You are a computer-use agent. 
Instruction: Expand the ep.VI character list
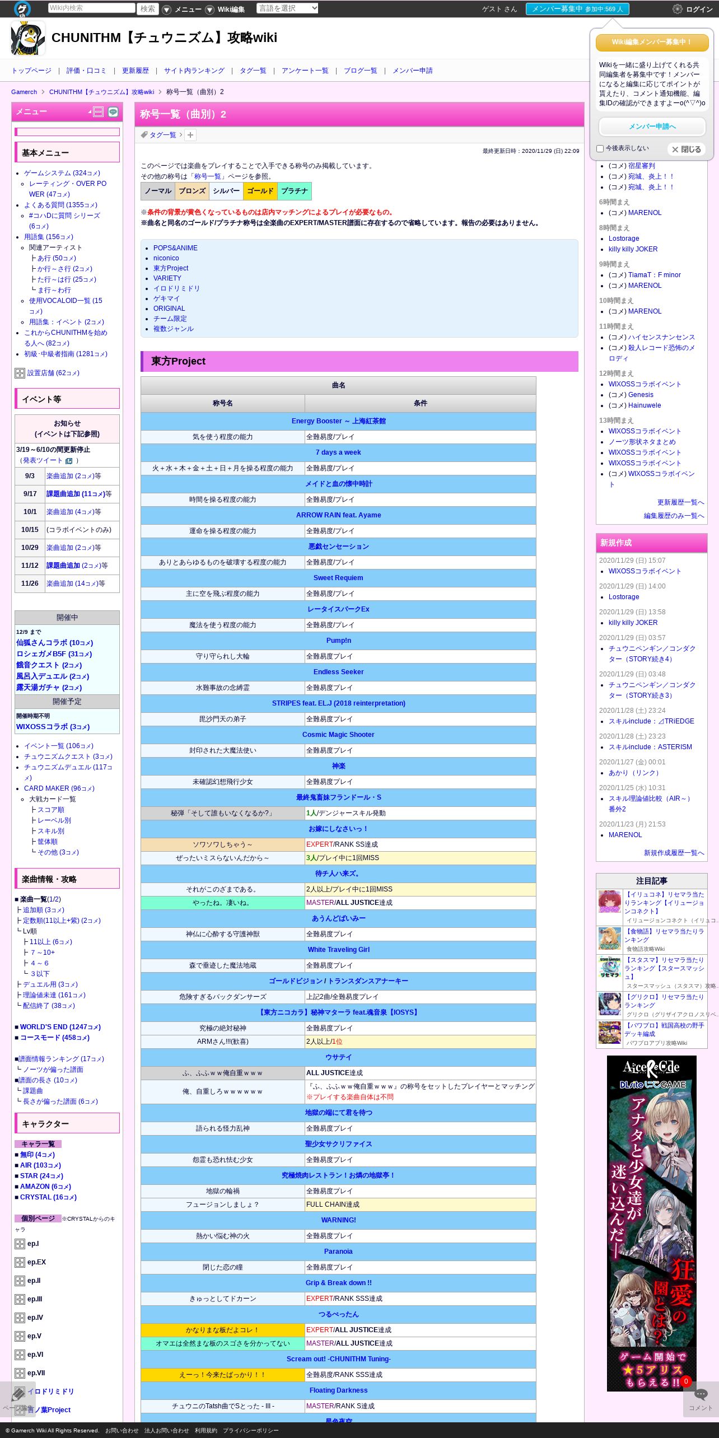click(20, 1355)
